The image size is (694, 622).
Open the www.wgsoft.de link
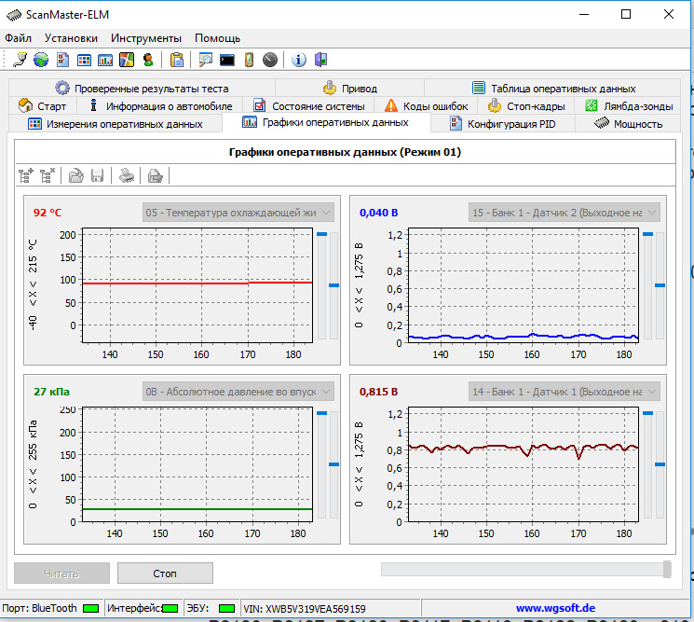(x=558, y=608)
